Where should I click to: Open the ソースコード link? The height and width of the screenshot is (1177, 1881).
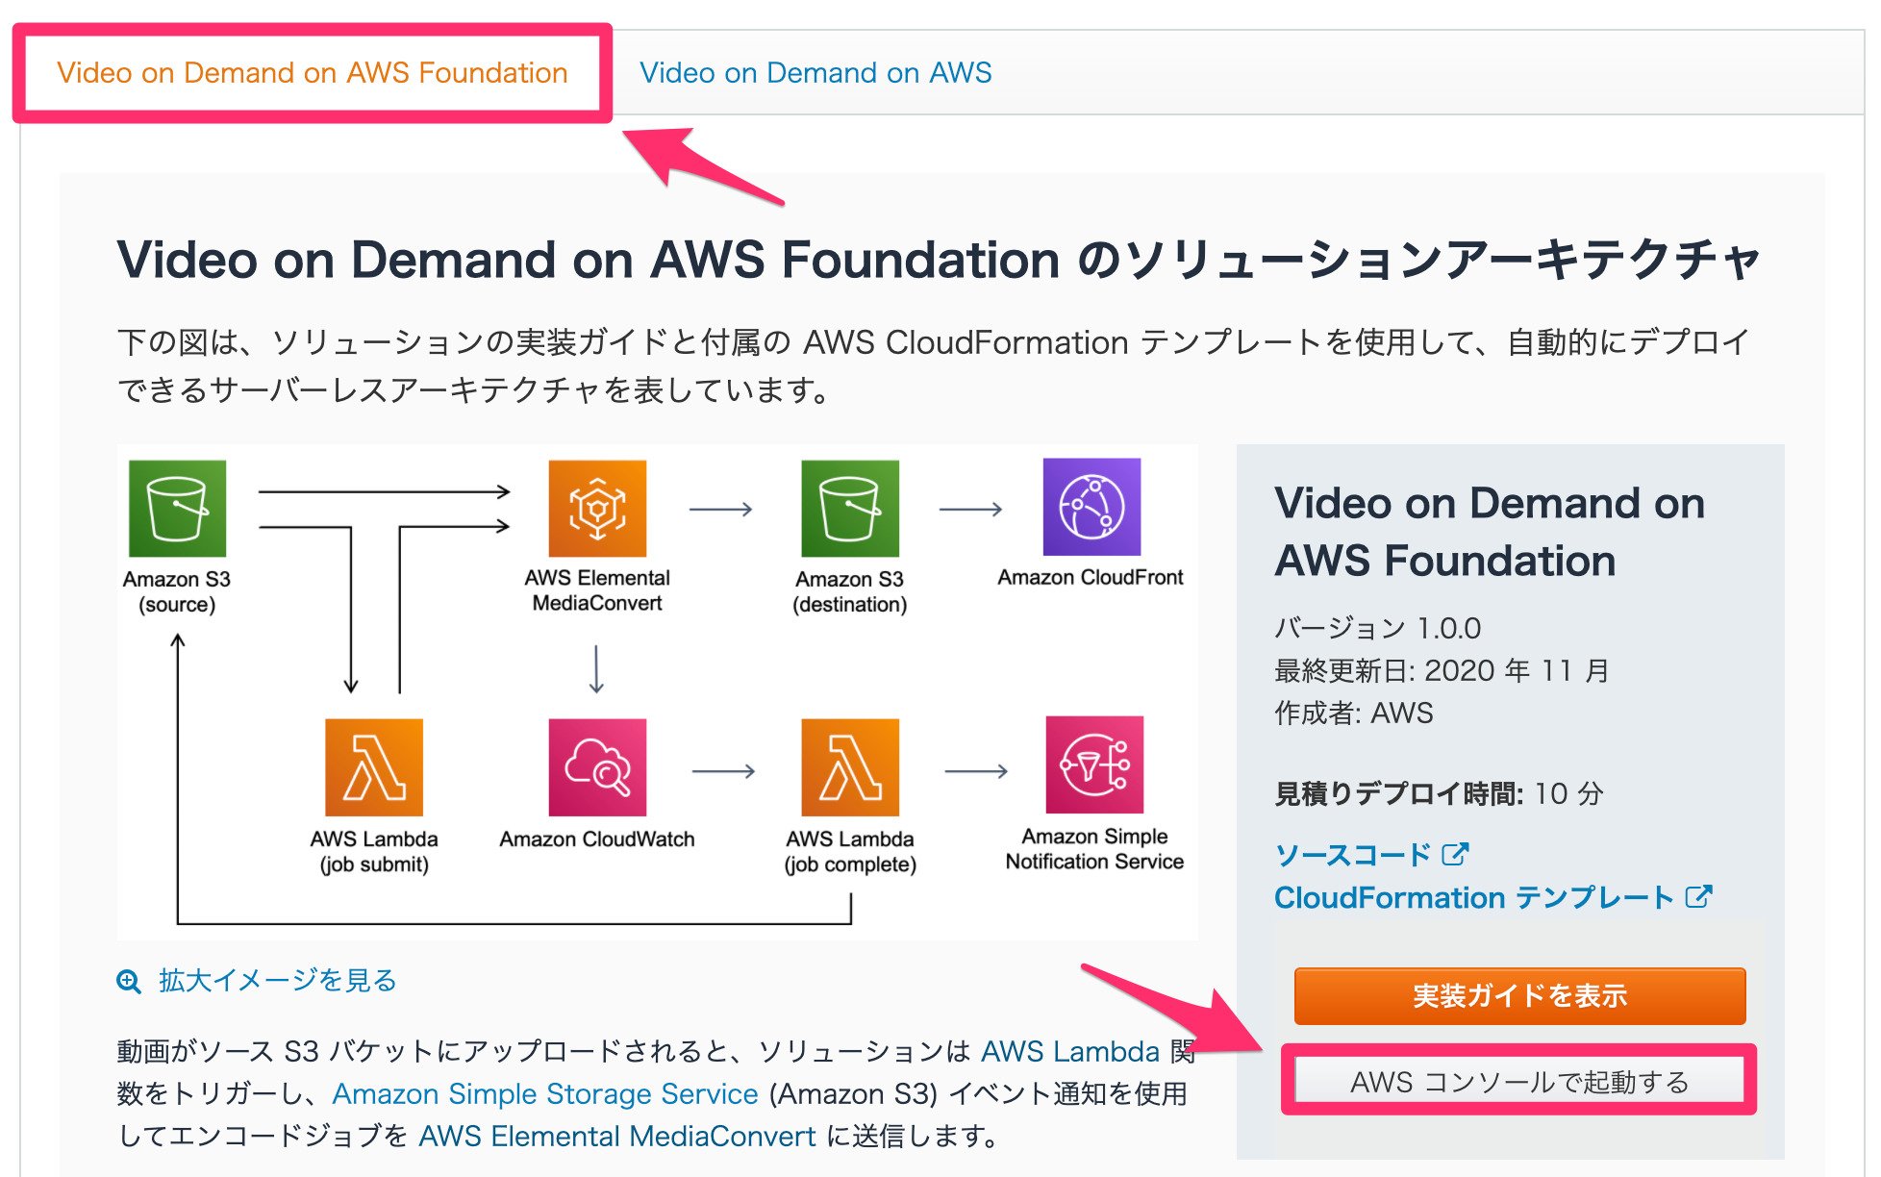pos(1353,854)
